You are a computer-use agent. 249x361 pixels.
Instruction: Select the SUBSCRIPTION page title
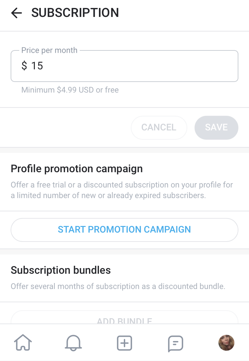click(75, 13)
